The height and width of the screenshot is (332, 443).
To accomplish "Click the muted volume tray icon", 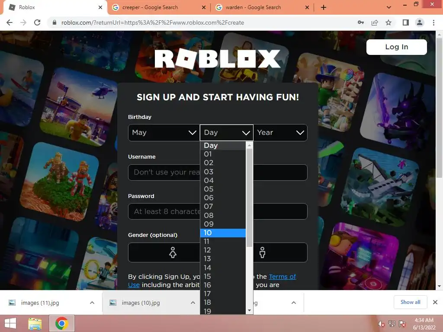I will pos(381,324).
